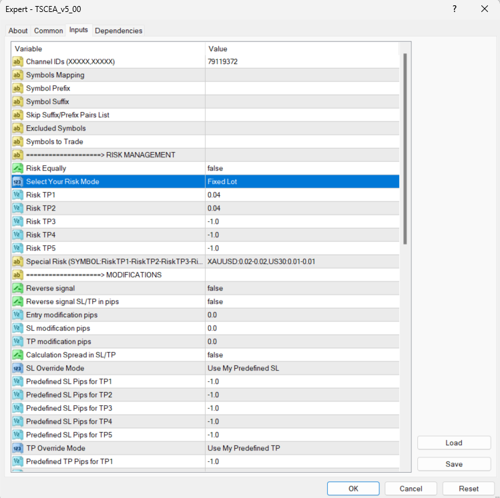Open the Fixed Lot risk mode dropdown
Screen dimensions: 500x498
pos(302,181)
